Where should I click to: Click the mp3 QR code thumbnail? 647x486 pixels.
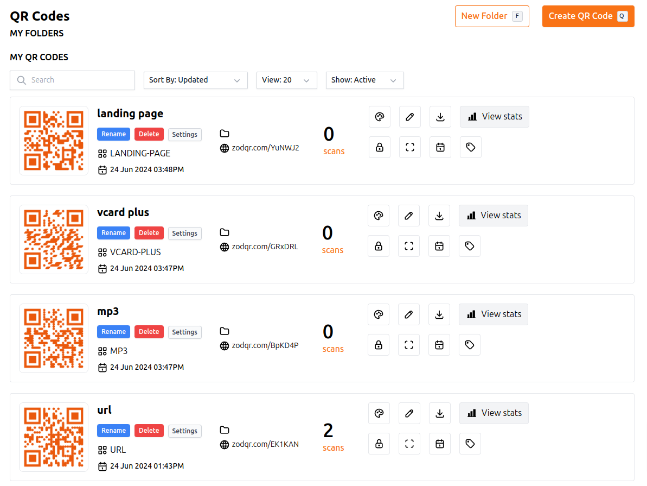54,338
